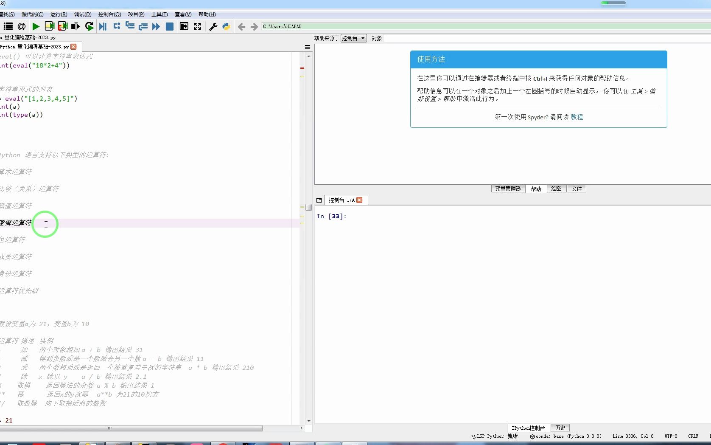
Task: Close the 量化编程基础-2023.py editor tab
Action: coord(73,47)
